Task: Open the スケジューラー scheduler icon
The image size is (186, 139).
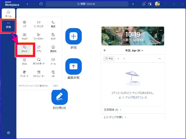Action: click(39, 74)
